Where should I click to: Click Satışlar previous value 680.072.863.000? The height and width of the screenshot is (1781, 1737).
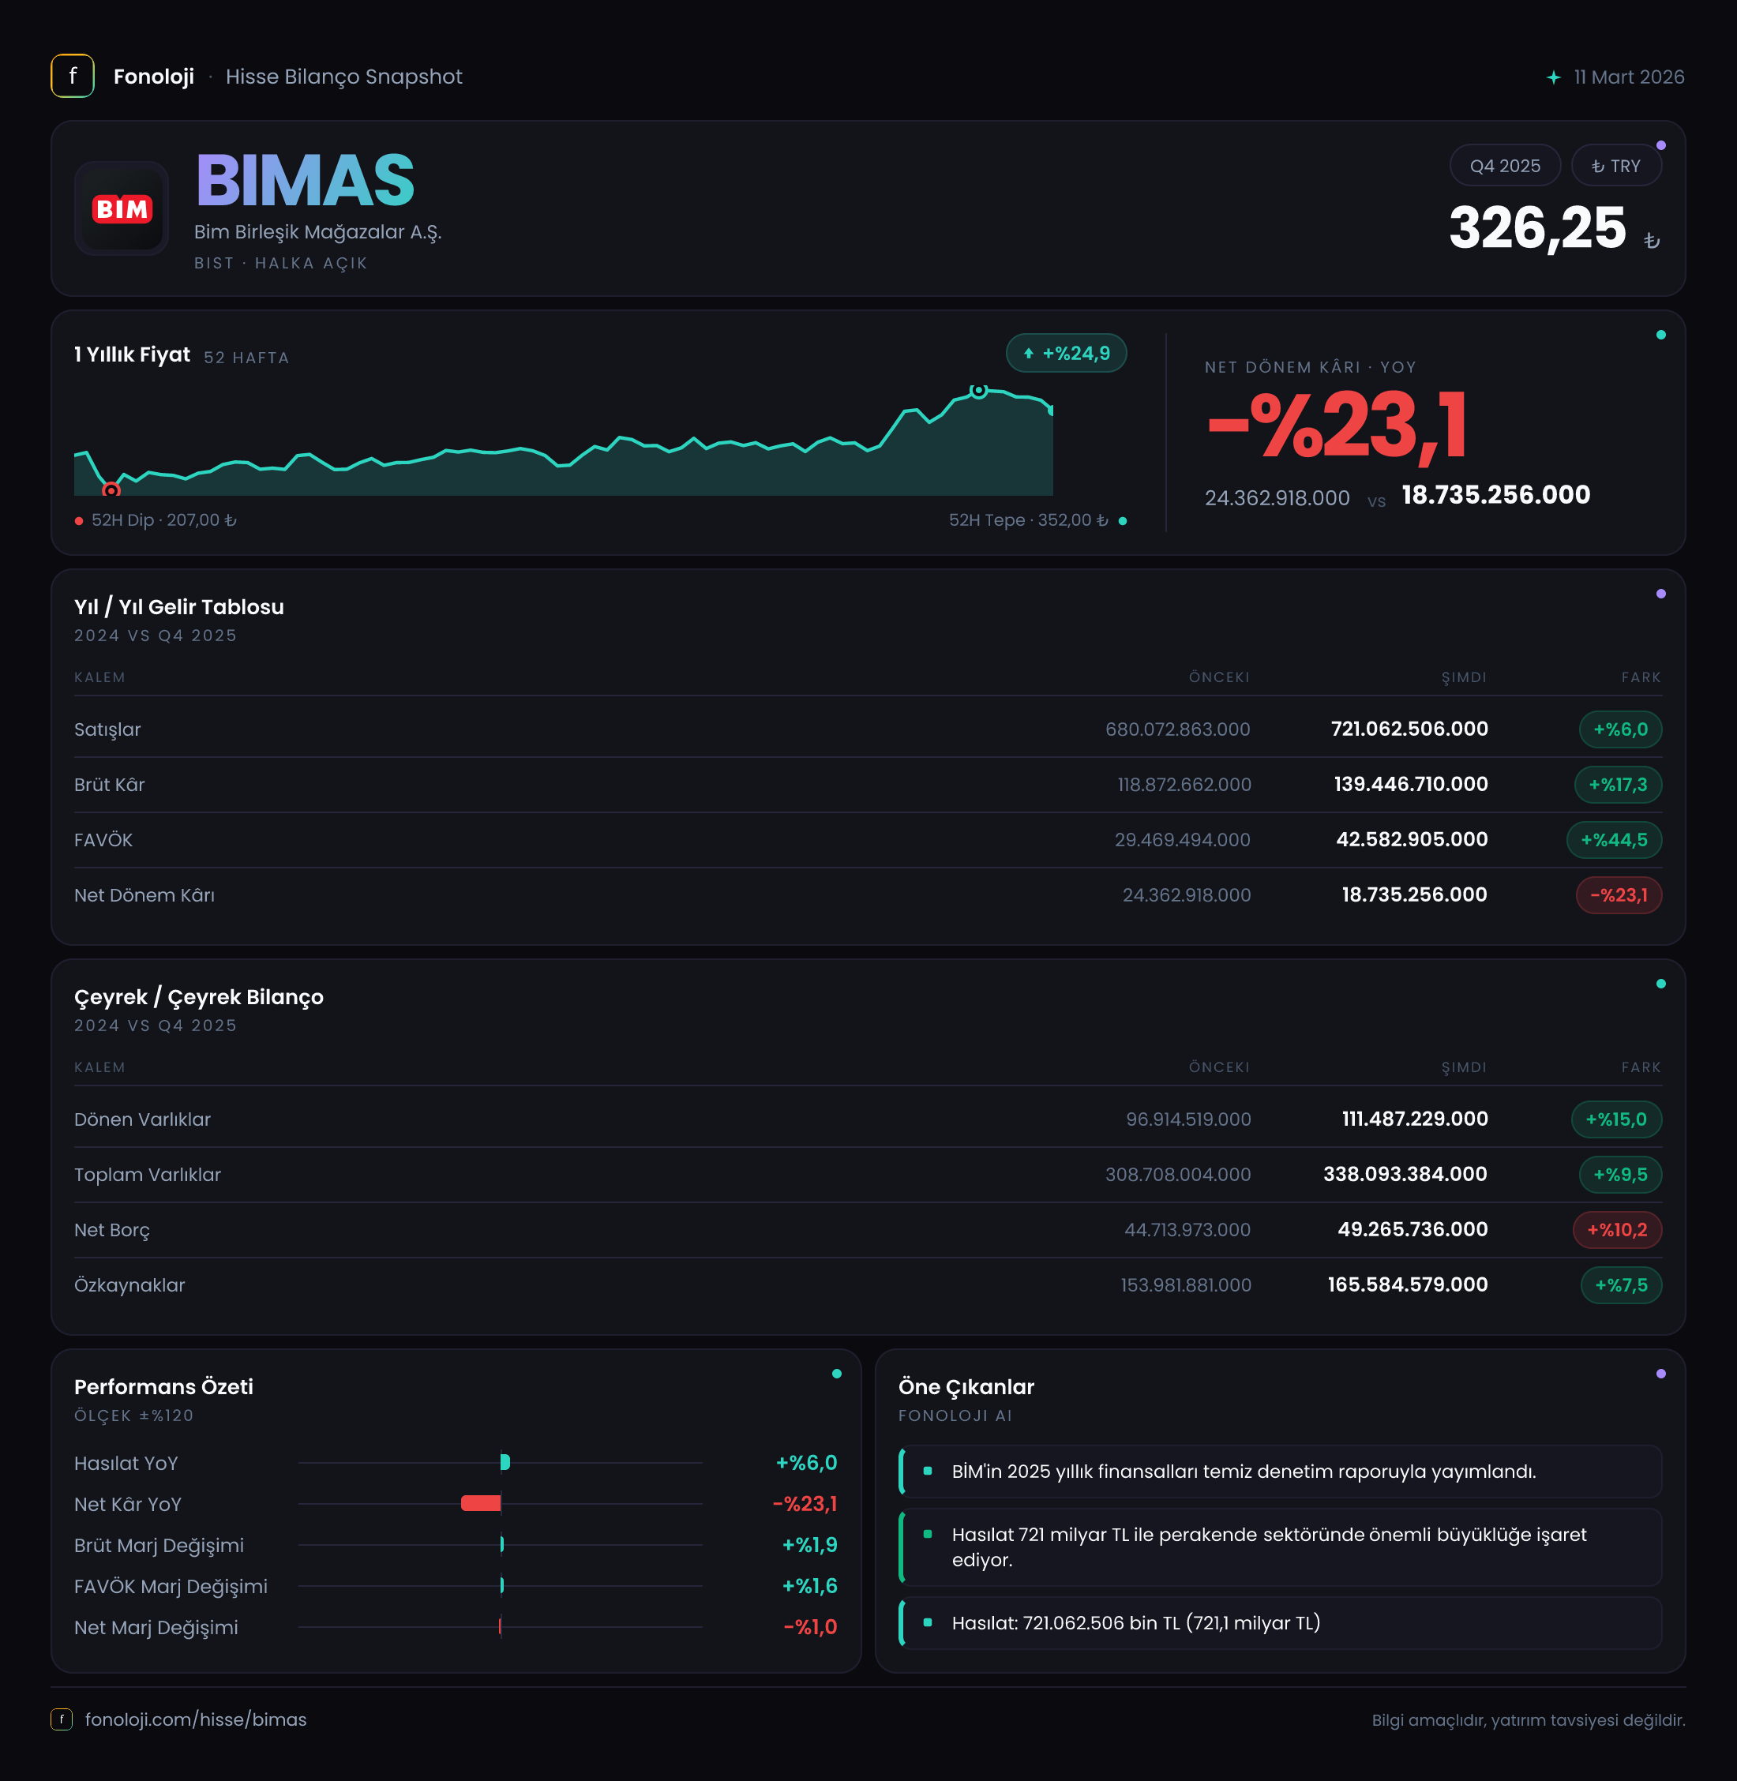(x=1177, y=729)
